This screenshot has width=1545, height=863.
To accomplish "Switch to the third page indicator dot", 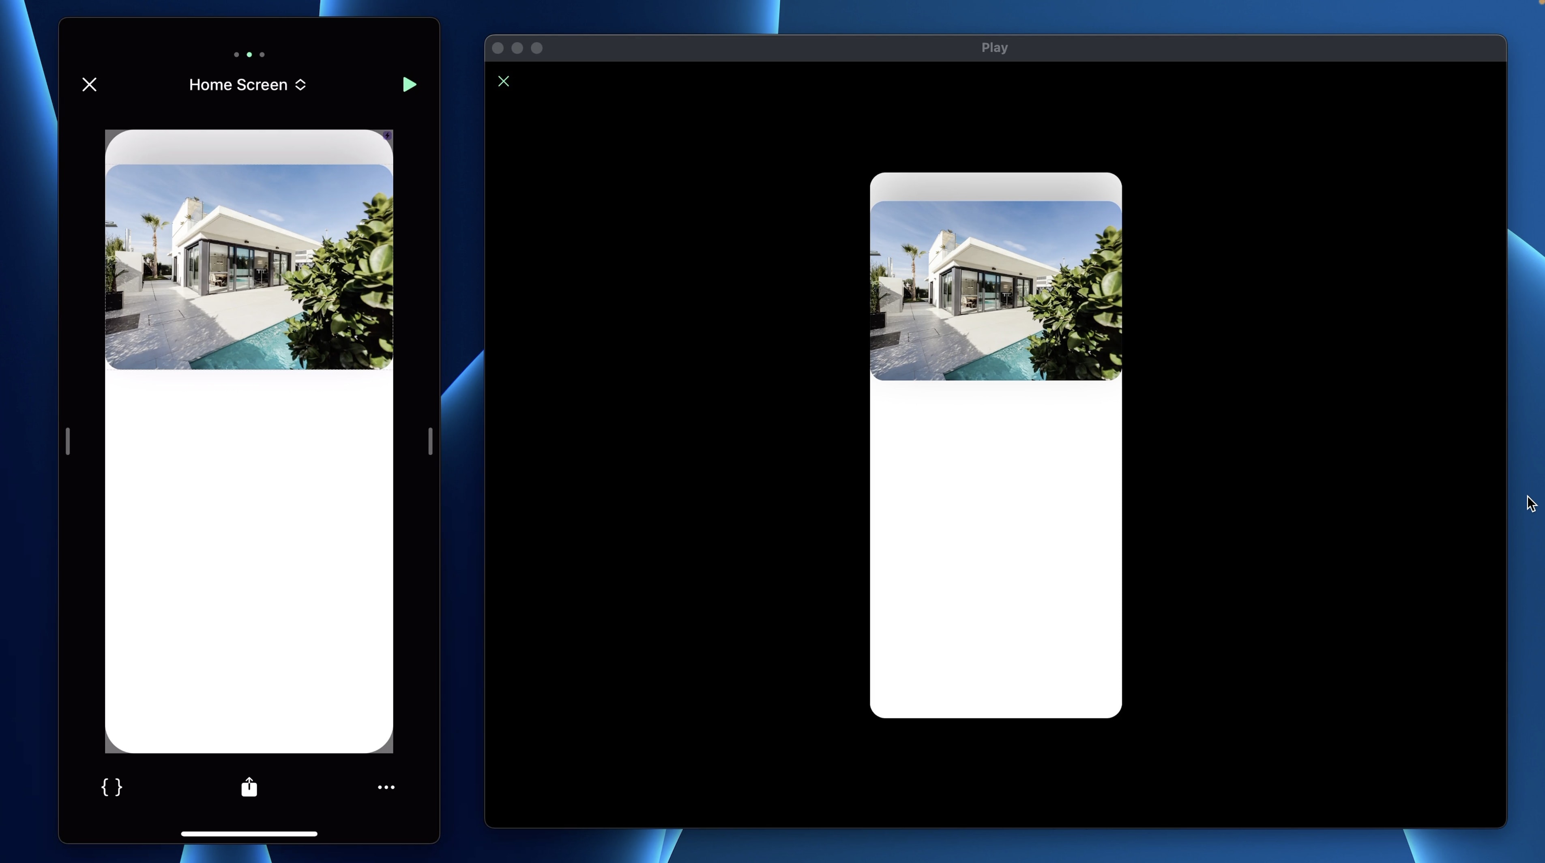I will coord(262,55).
